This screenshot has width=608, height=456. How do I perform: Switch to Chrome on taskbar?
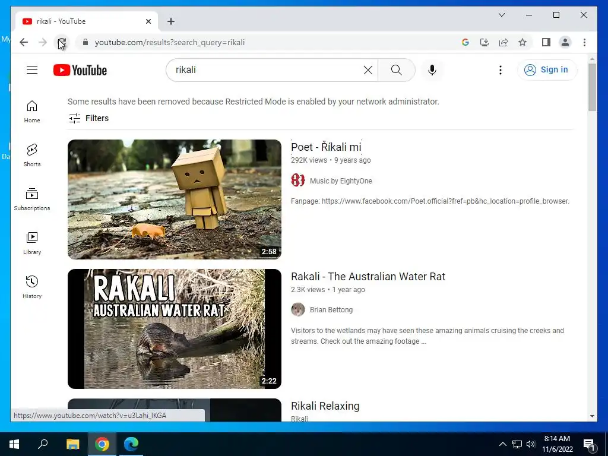tap(102, 444)
